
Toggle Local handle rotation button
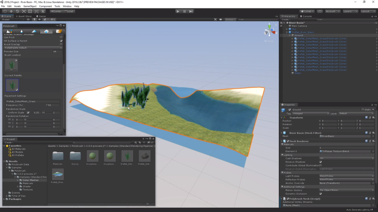pos(69,11)
